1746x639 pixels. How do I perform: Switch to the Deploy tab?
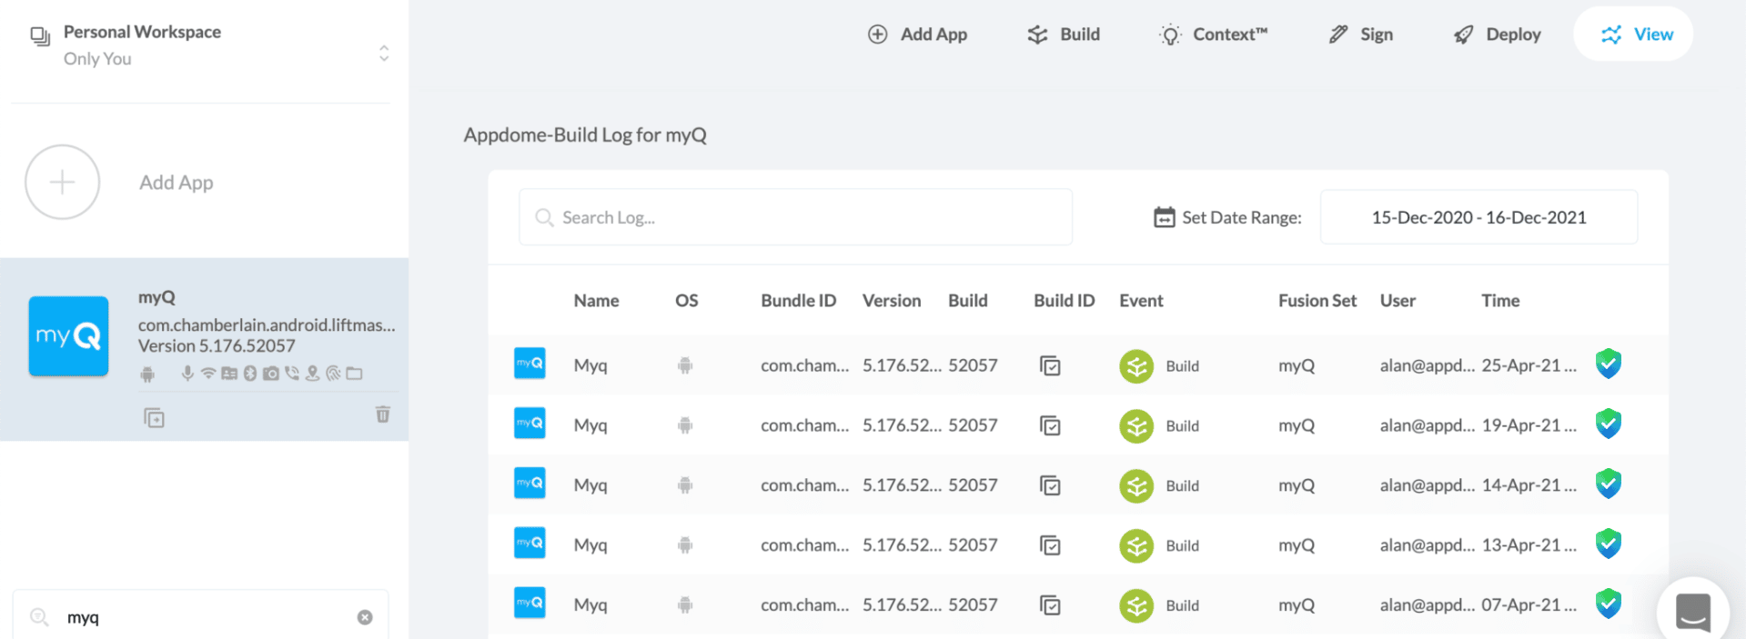pos(1497,35)
